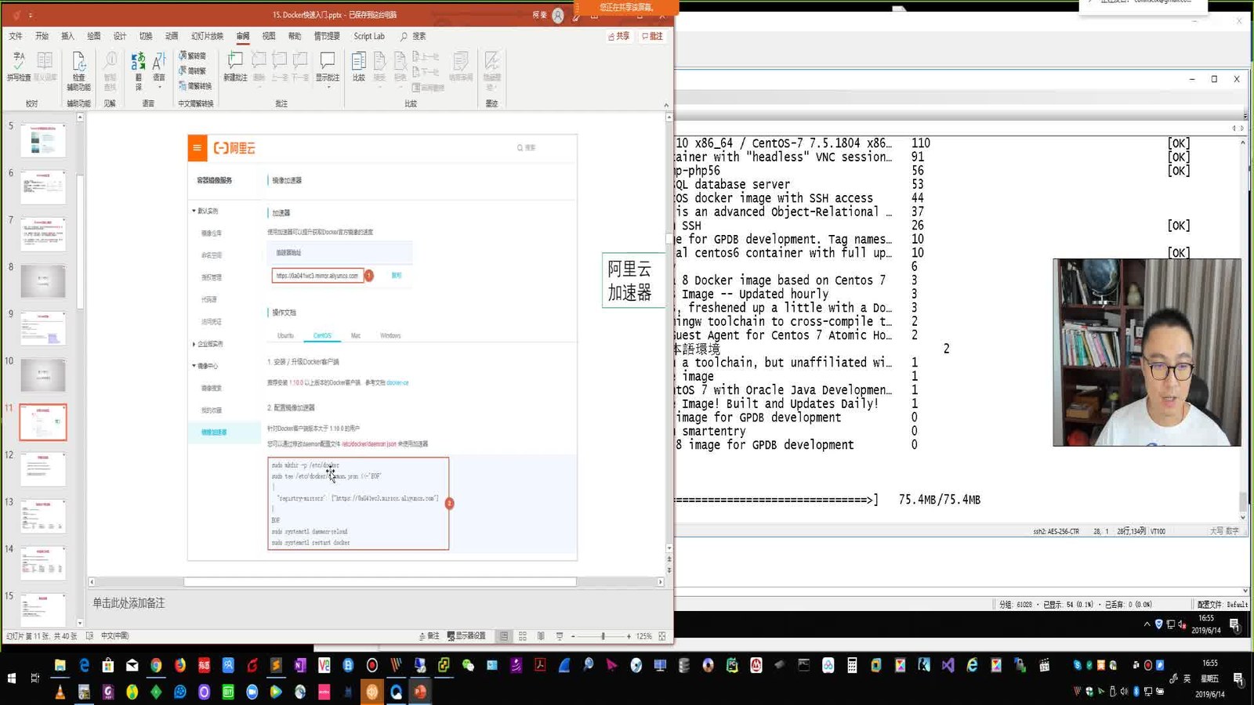Click the Share (共享) button
This screenshot has width=1254, height=705.
coord(619,36)
